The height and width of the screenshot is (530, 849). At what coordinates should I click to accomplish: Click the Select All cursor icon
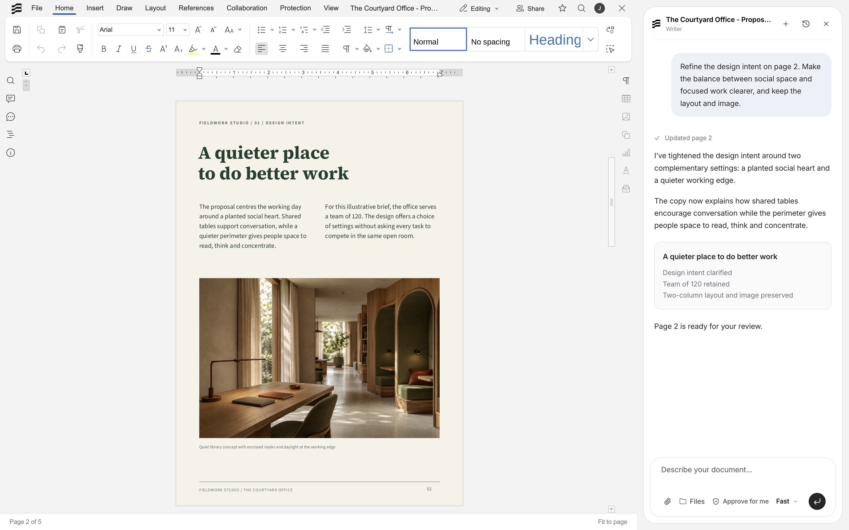(x=610, y=49)
